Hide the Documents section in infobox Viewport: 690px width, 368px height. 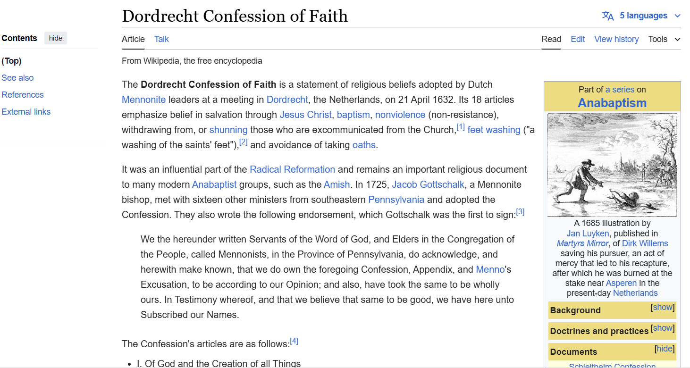[x=665, y=349]
